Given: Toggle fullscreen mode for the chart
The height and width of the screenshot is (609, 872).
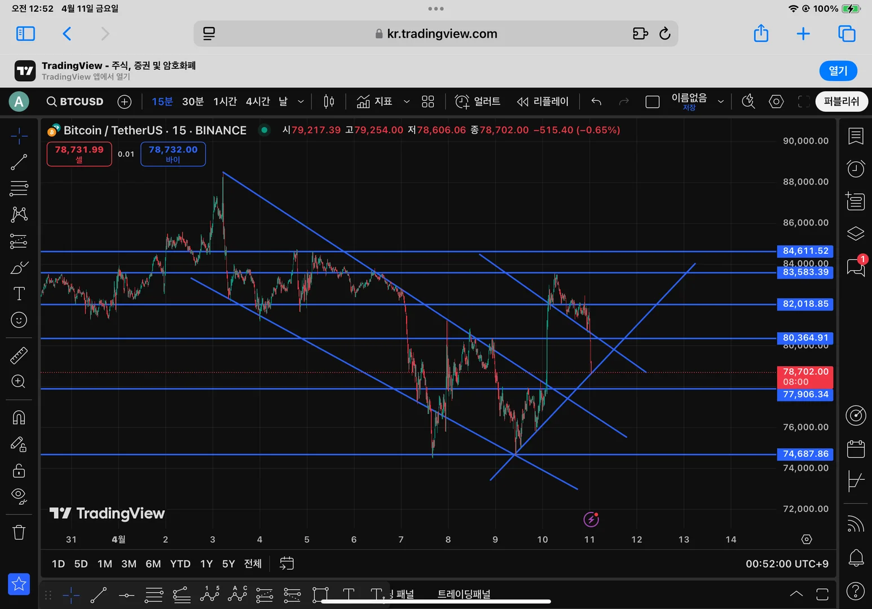Looking at the screenshot, I should tap(804, 101).
